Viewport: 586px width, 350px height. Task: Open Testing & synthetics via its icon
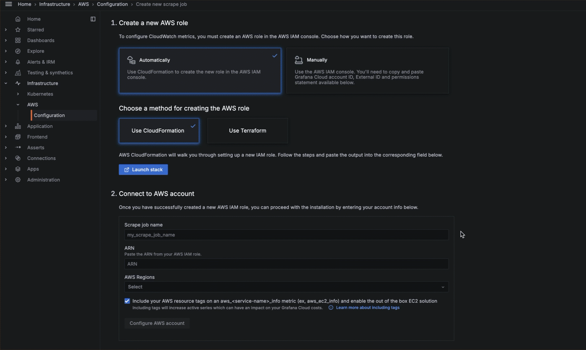click(18, 72)
